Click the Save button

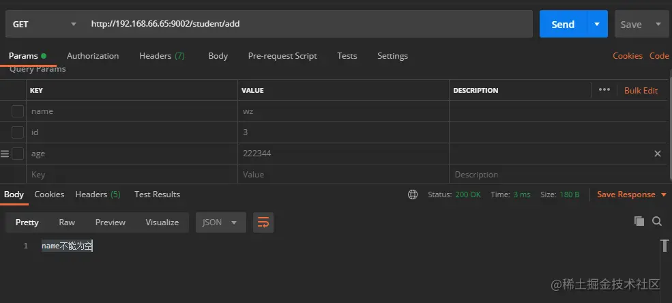(631, 24)
